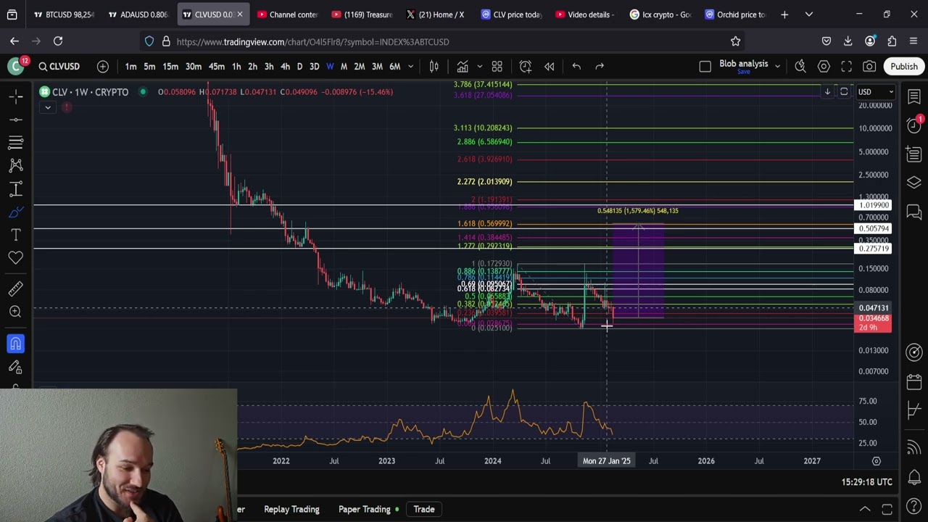Select the W weekly timeframe
928x522 pixels.
tap(330, 67)
